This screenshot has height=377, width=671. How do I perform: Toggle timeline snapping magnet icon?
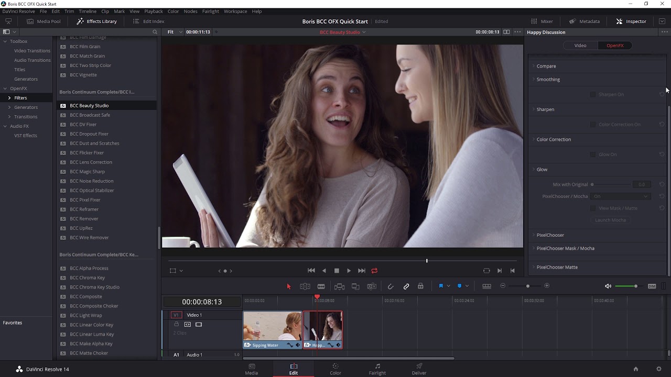tap(391, 286)
